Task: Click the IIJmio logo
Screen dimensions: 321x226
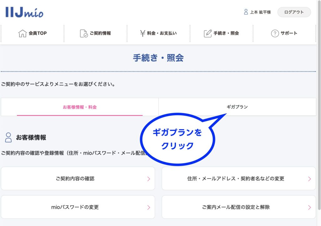Action: click(24, 12)
